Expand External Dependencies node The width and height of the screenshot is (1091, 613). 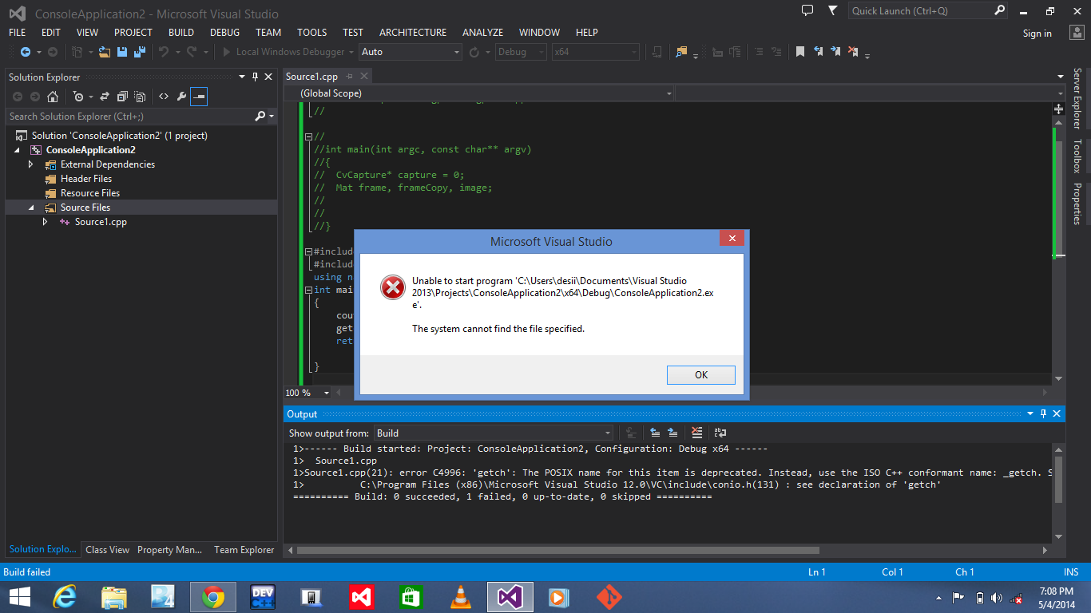click(x=31, y=164)
